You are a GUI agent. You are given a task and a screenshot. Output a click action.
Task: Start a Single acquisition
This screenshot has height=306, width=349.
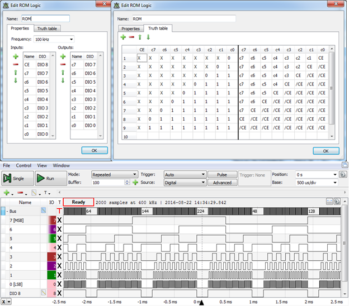(18, 178)
